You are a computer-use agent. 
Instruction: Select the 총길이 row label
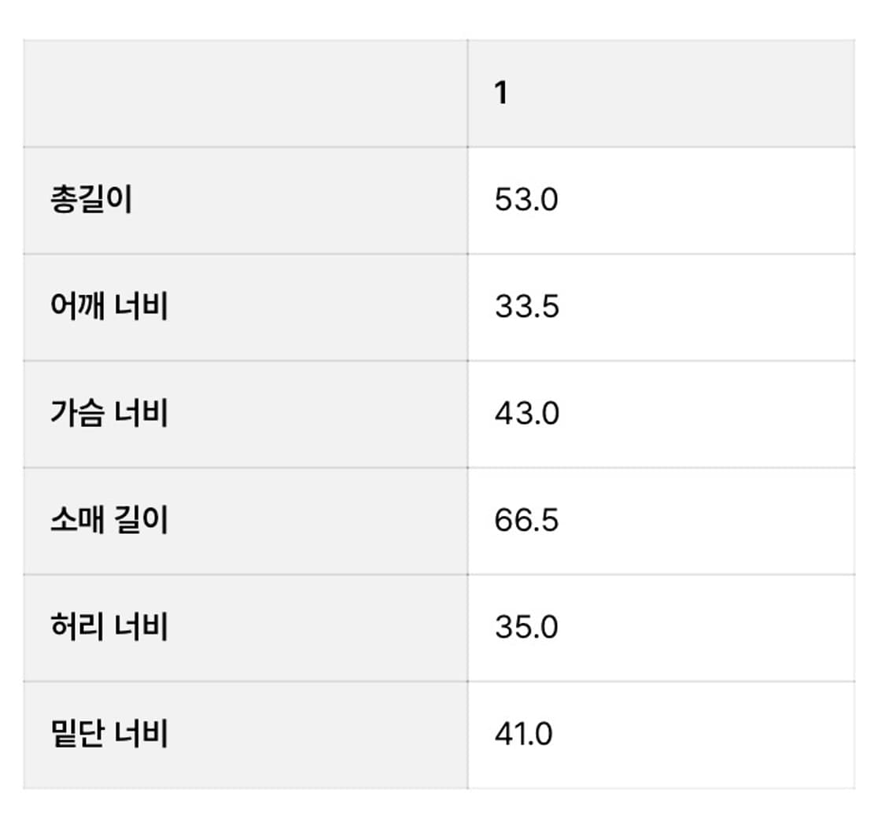click(90, 200)
